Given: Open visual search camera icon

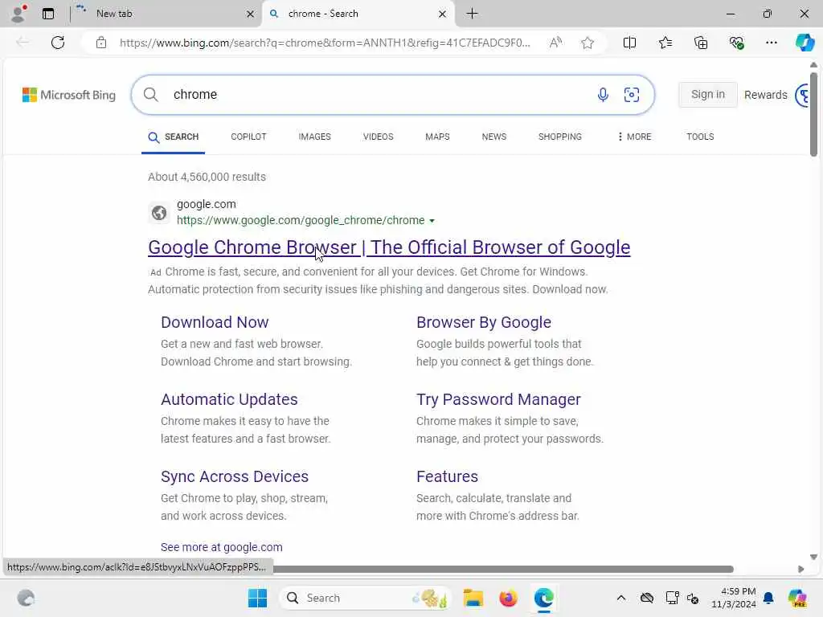Looking at the screenshot, I should click(632, 95).
